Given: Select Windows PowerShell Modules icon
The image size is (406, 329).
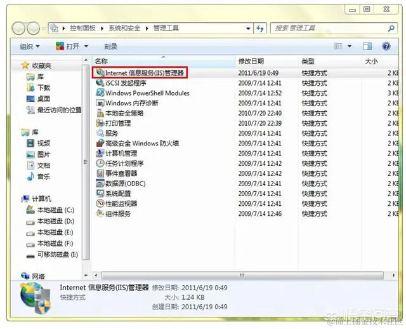Looking at the screenshot, I should (100, 93).
